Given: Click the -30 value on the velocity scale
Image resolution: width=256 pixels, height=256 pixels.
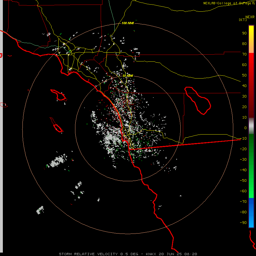Looking at the screenshot, I should [x=243, y=160].
